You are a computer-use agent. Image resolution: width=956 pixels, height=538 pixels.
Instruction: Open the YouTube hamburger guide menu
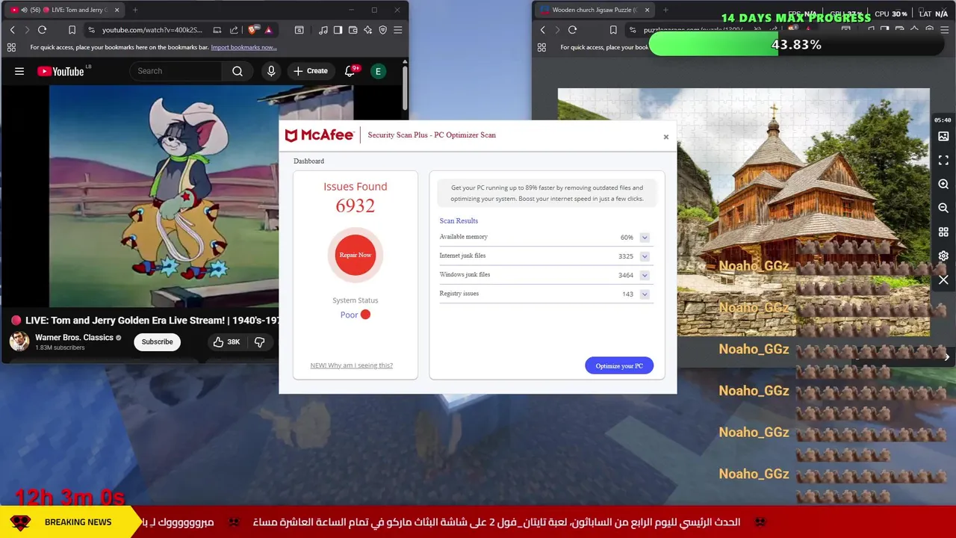(19, 71)
